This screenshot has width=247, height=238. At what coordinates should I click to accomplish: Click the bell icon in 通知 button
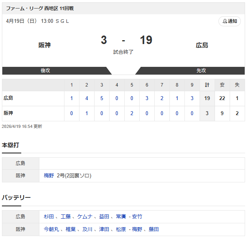pyautogui.click(x=225, y=21)
